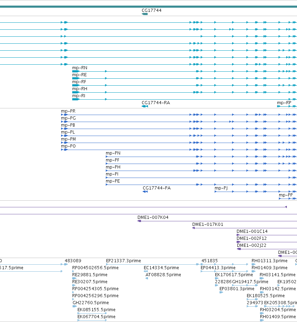Choose the mp-PE protein label

(113, 181)
